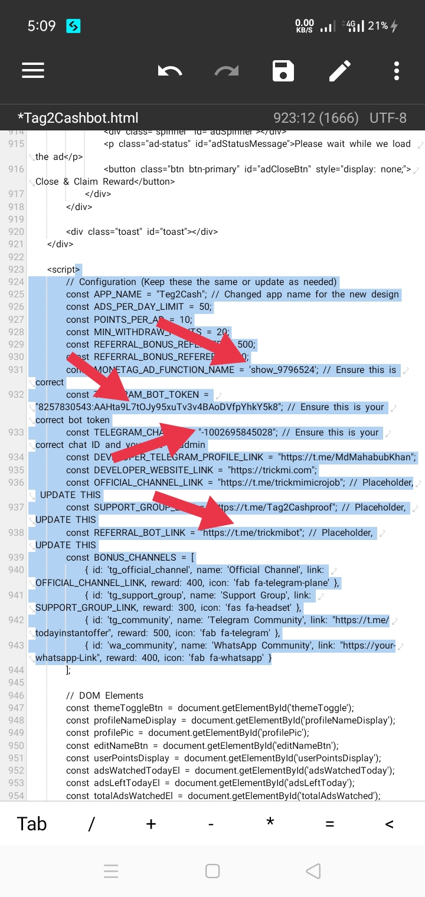Tap the pencil edit mode icon
Image resolution: width=425 pixels, height=897 pixels.
point(339,71)
